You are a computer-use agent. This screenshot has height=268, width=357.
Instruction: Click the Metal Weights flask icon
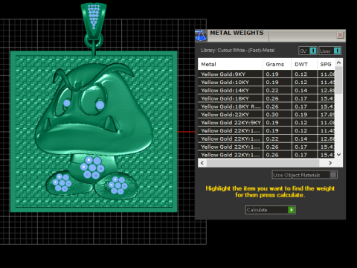point(201,35)
